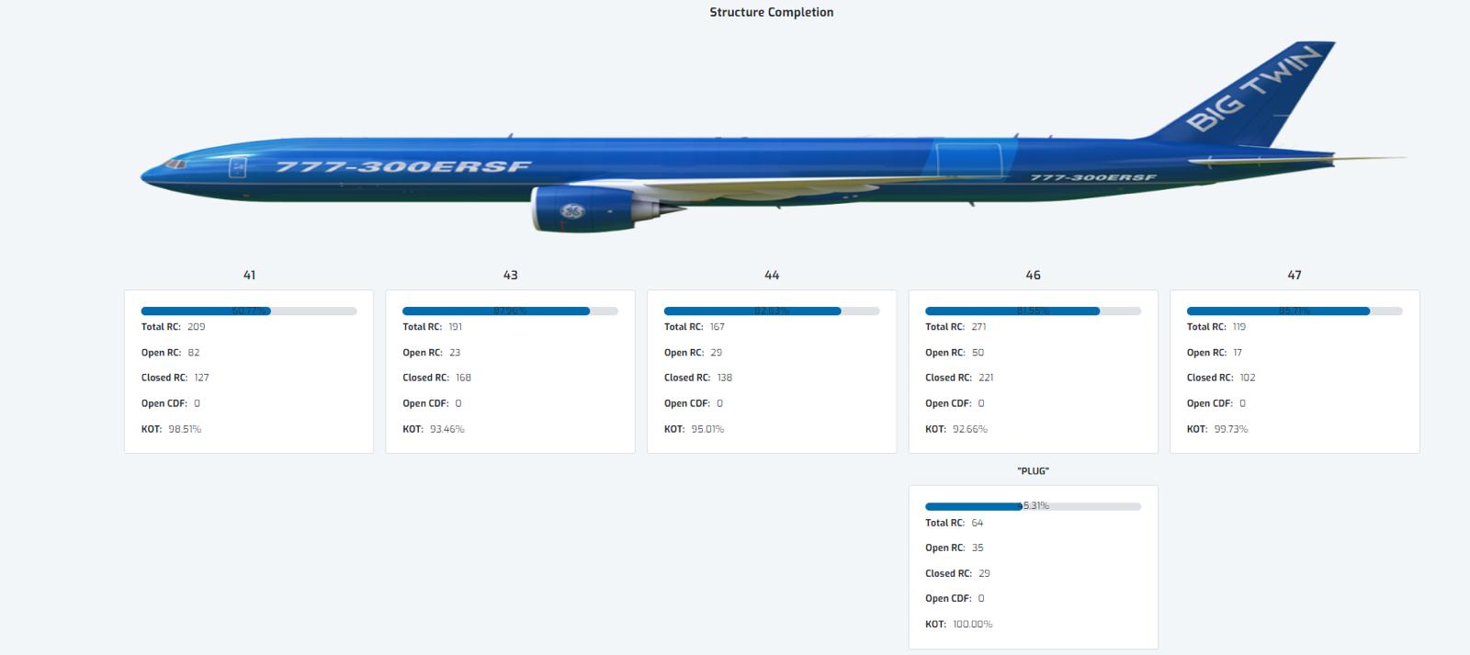Viewport: 1470px width, 655px height.
Task: Click Open CDF 0 in section 41
Action: pos(171,403)
